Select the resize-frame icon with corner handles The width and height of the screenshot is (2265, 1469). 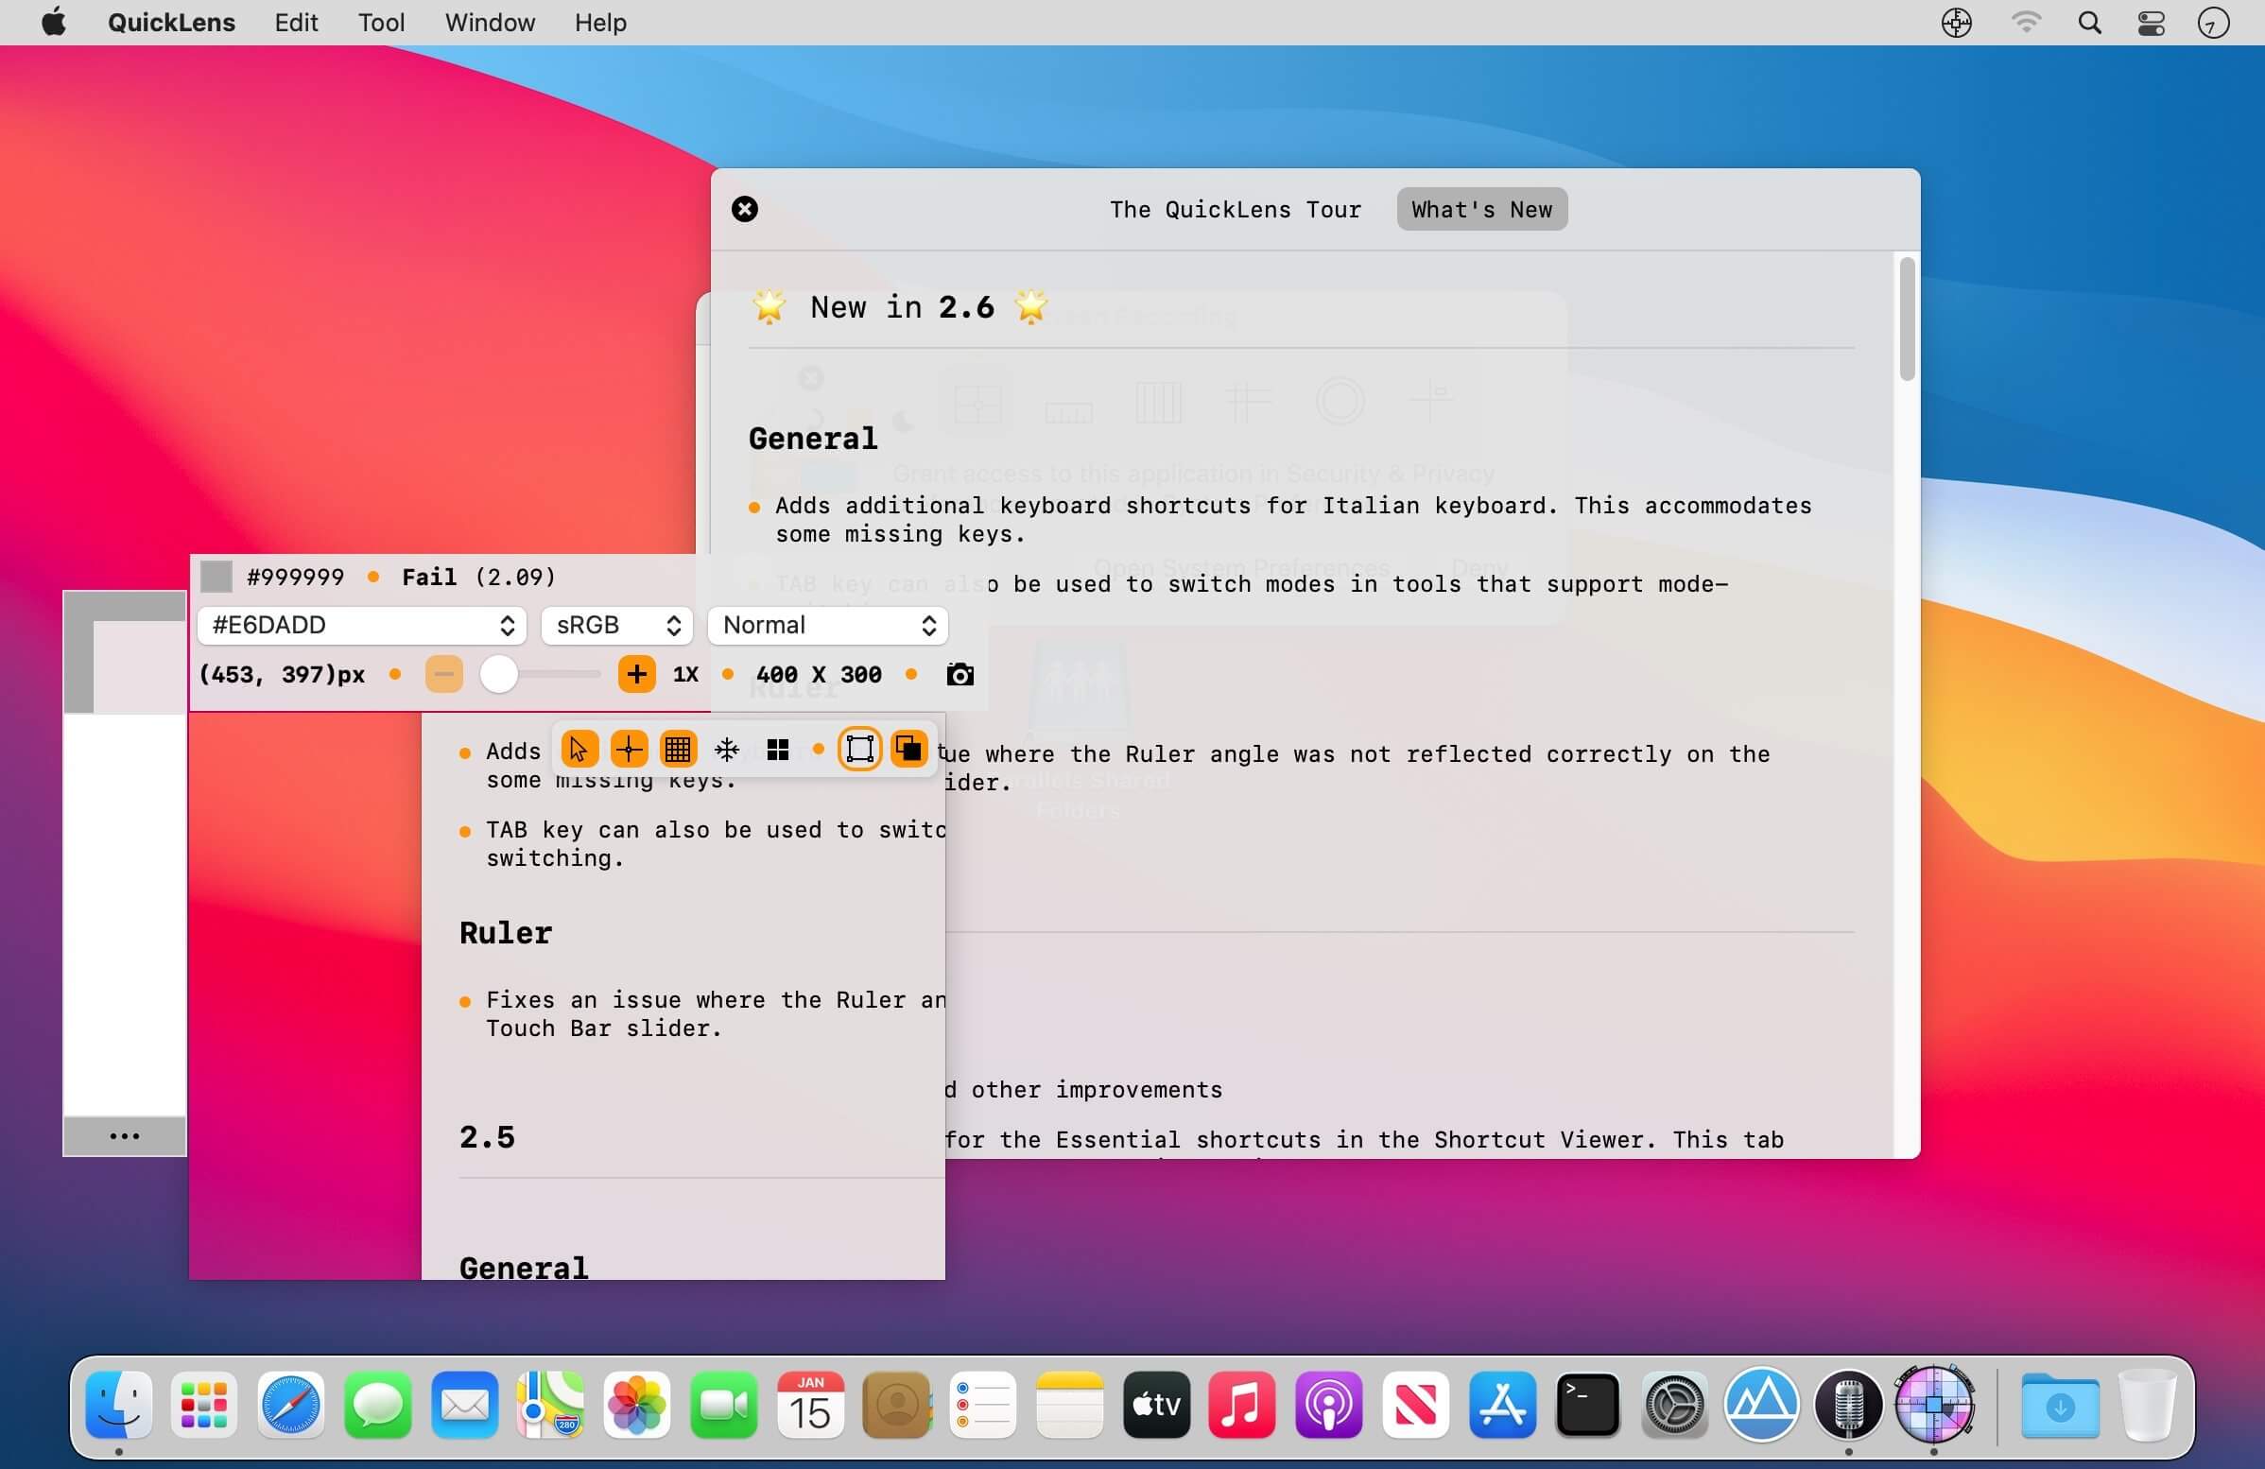[x=859, y=750]
